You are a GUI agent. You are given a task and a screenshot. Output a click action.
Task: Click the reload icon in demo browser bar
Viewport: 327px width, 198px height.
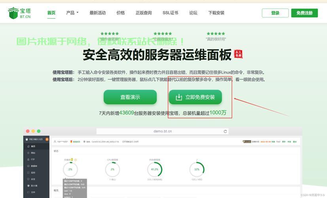tap(225, 131)
